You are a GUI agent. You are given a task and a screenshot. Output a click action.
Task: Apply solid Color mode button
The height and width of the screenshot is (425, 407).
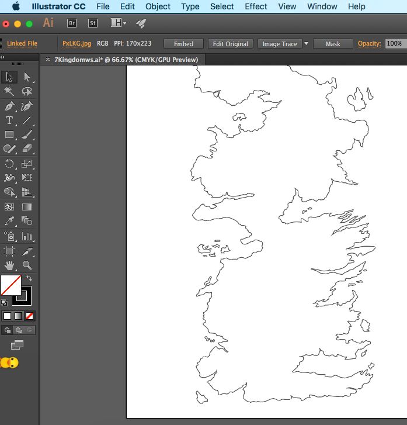pyautogui.click(x=8, y=316)
